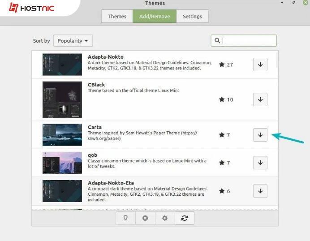This screenshot has height=241, width=310.
Task: Click the 'Theme inspired by Sam Hewitt's' description
Action: tap(142, 136)
